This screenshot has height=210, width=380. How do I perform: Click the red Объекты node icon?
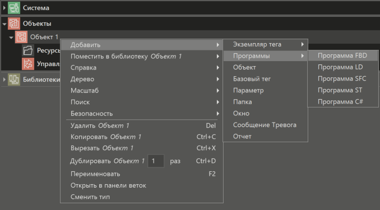14,24
